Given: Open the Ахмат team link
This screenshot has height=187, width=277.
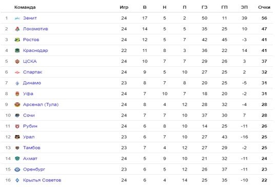Looking at the screenshot, I should 30,159.
